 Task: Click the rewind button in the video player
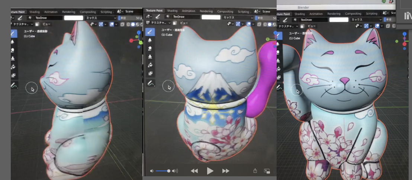[194, 171]
